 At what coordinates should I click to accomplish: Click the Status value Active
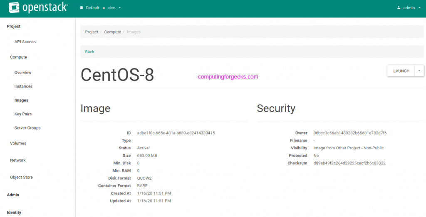coord(143,148)
